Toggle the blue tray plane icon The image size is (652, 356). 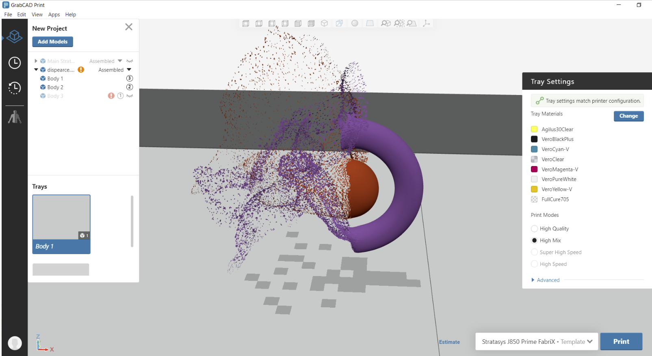(370, 24)
